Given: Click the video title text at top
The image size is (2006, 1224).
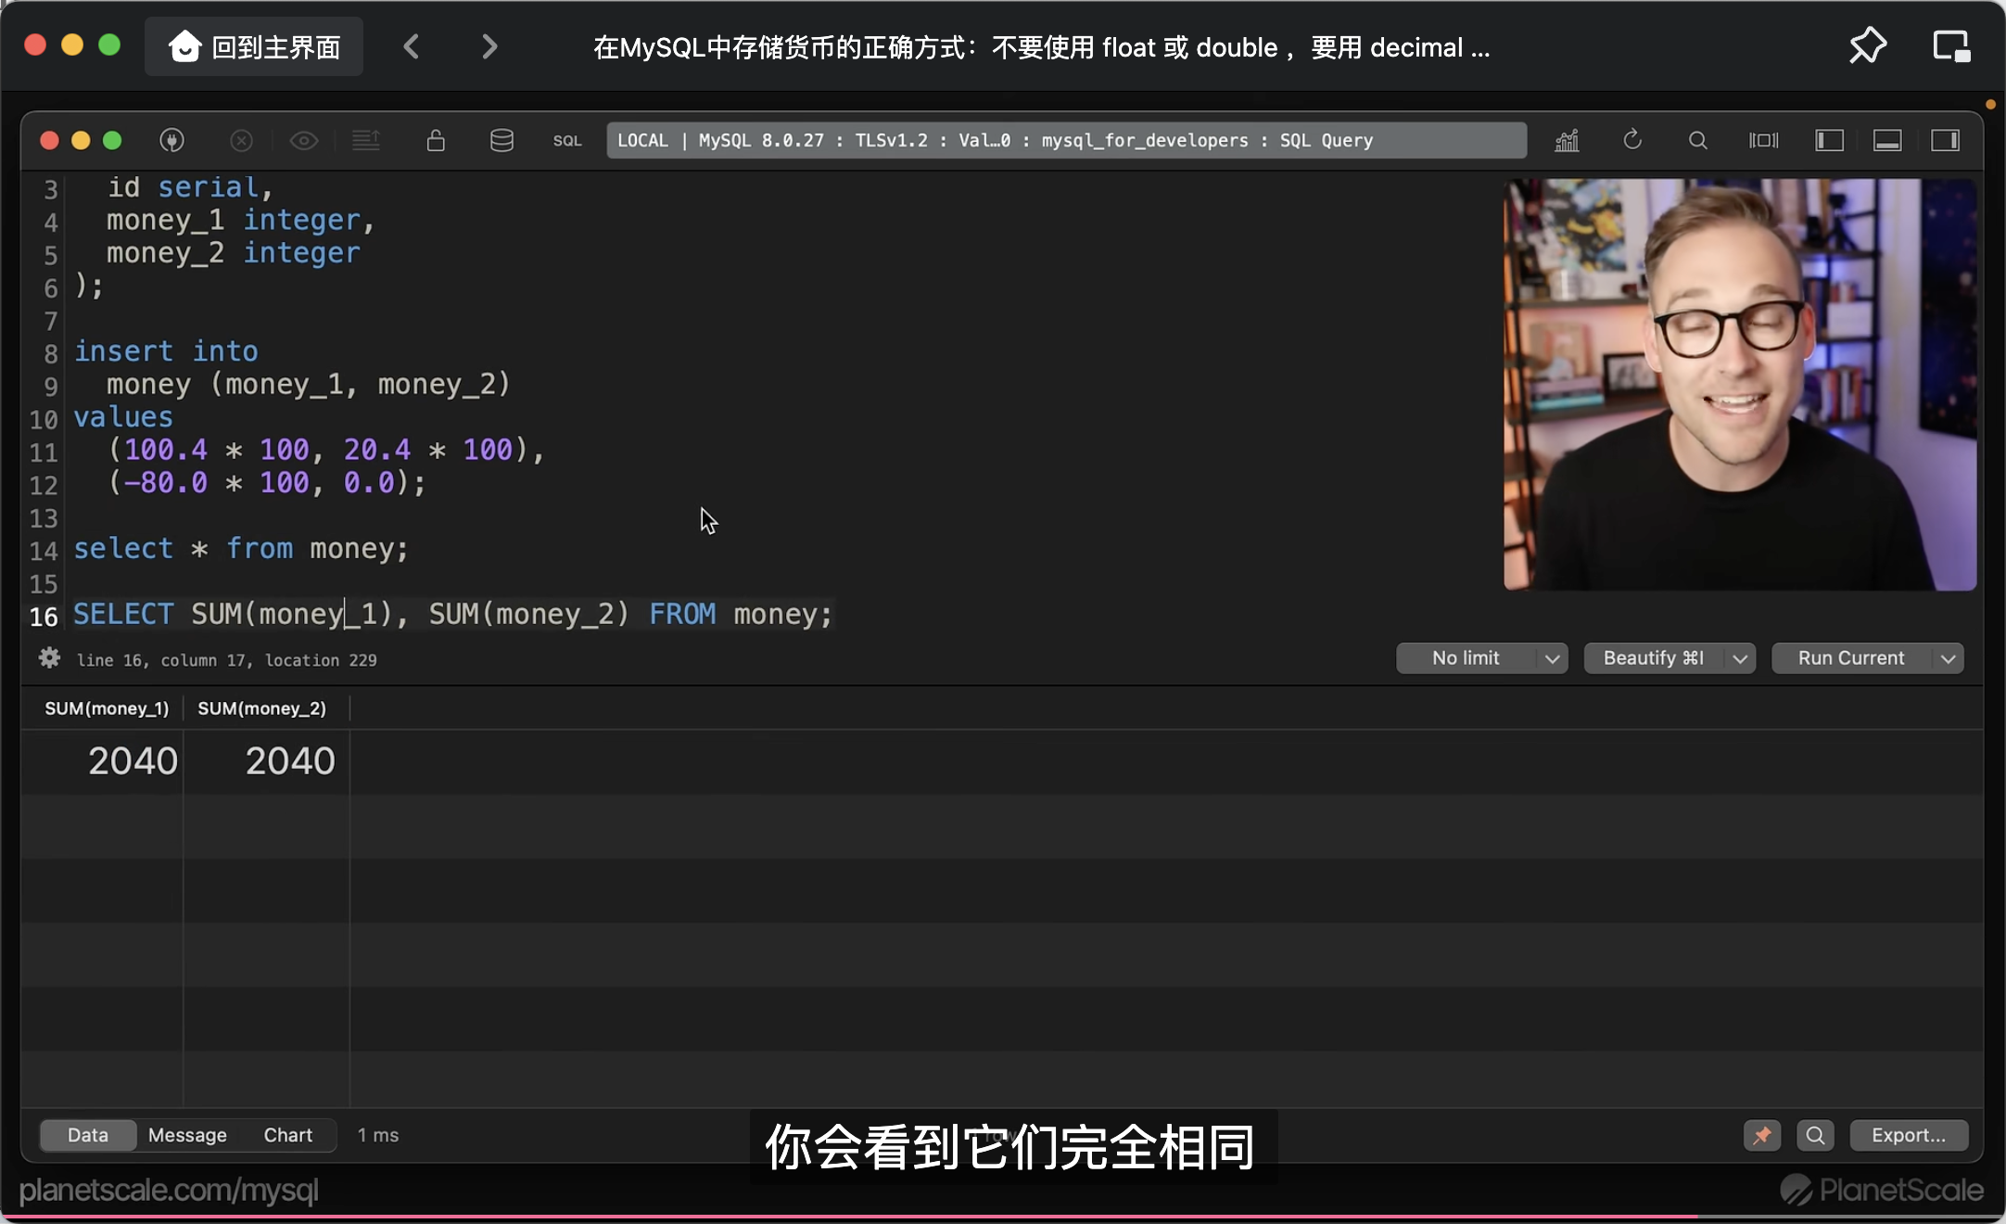Looking at the screenshot, I should pyautogui.click(x=1042, y=46).
